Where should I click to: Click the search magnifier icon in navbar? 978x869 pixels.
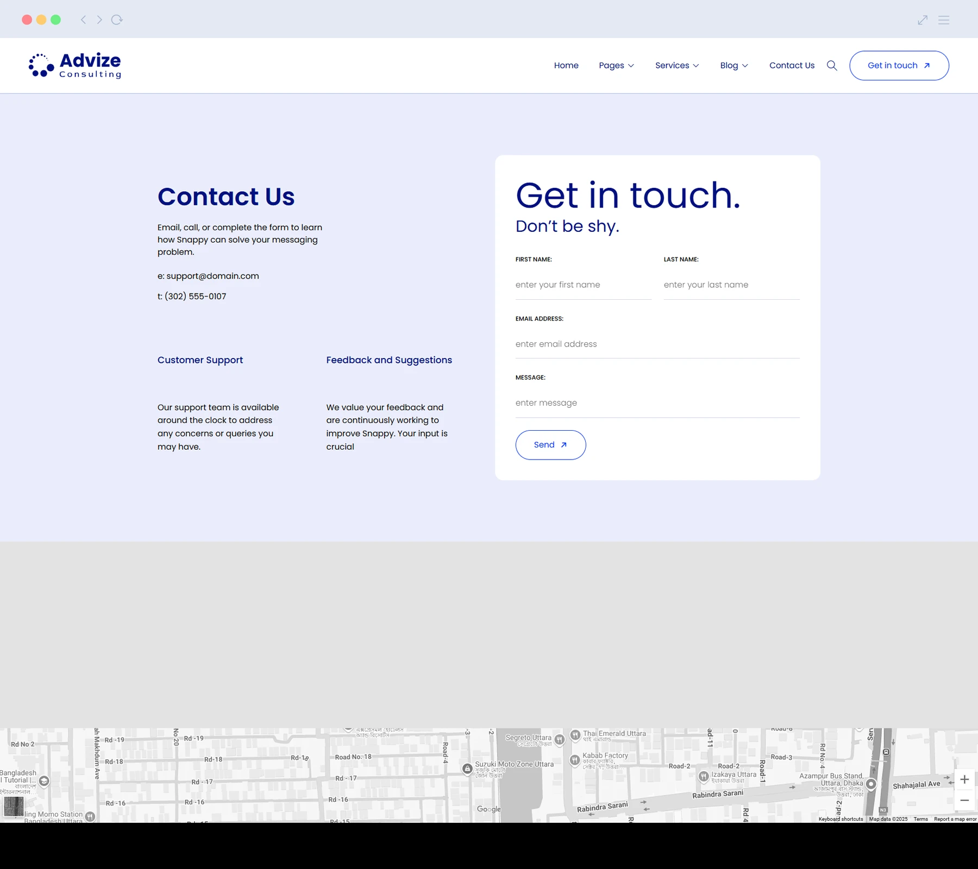click(832, 66)
